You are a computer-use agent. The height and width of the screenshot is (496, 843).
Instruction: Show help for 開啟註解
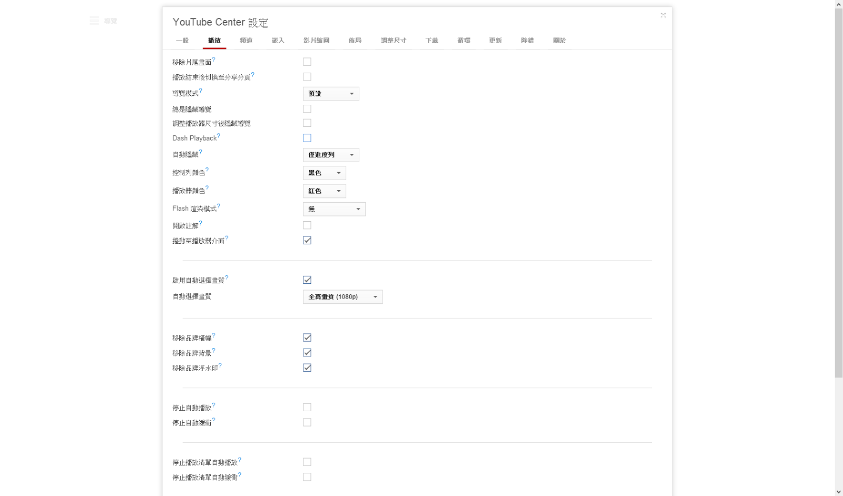(x=201, y=223)
